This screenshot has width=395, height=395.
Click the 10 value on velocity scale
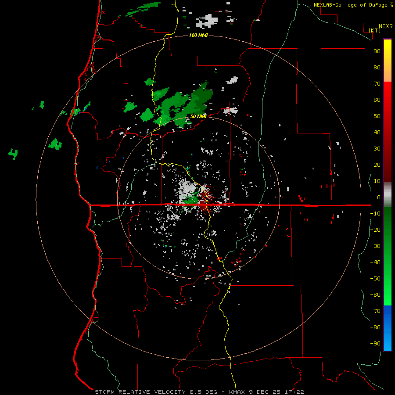point(377,181)
